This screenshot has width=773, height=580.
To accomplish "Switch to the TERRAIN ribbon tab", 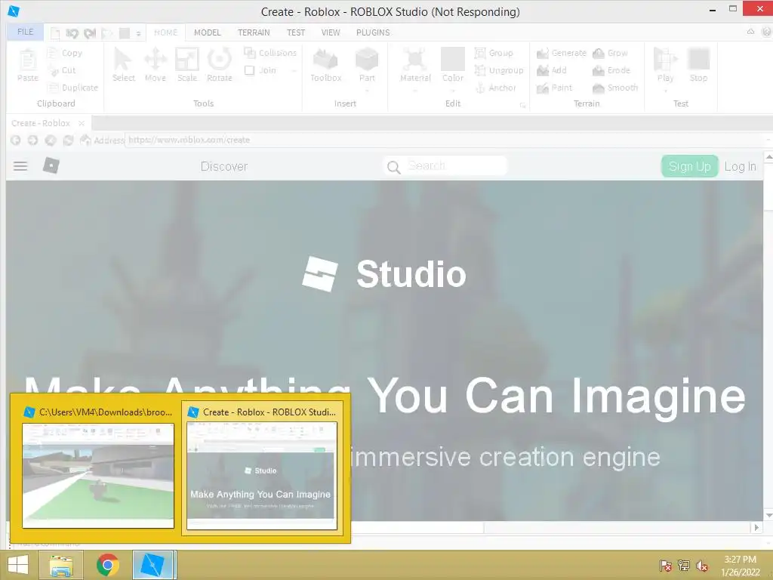I will click(254, 32).
